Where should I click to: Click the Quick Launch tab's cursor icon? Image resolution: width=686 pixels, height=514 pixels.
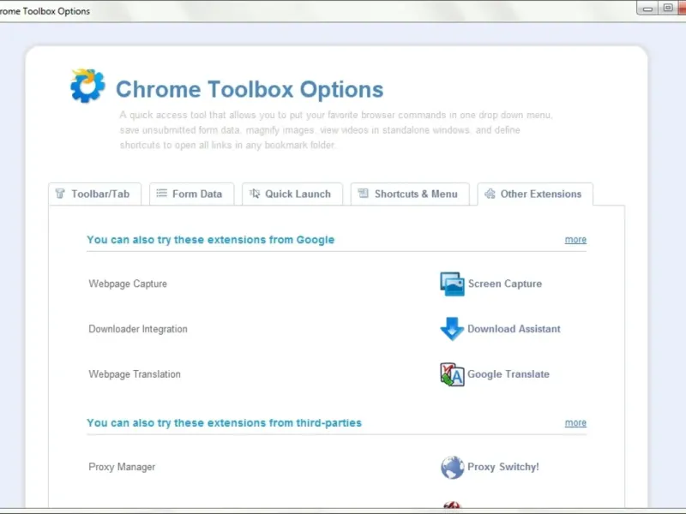pos(255,194)
